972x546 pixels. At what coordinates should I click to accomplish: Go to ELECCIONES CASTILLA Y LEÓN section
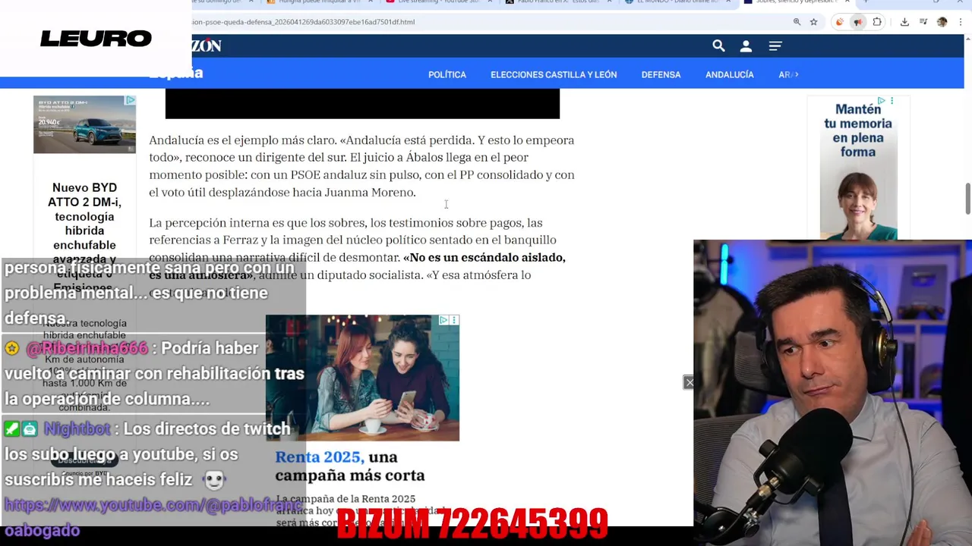click(554, 74)
